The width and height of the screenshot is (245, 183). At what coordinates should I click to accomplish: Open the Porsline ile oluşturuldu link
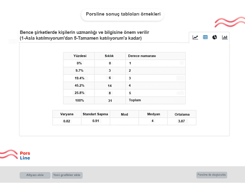click(212, 175)
